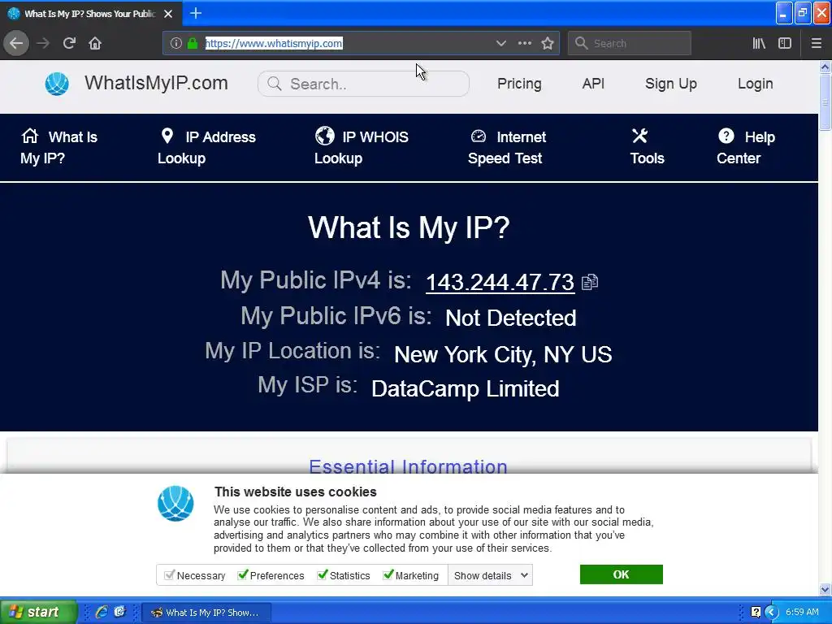Image resolution: width=832 pixels, height=624 pixels.
Task: Click the WhatIsMyIP.com site title
Action: (156, 84)
